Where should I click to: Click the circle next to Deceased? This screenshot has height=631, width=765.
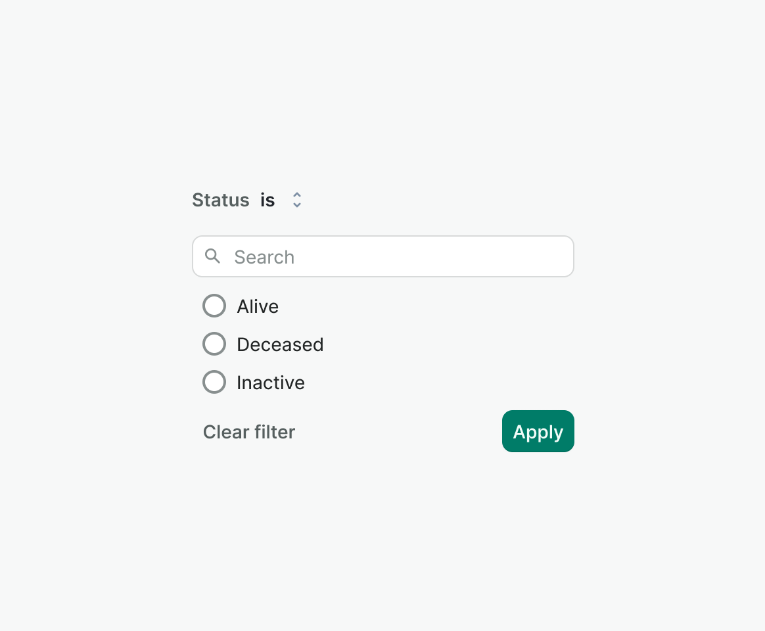pos(214,344)
